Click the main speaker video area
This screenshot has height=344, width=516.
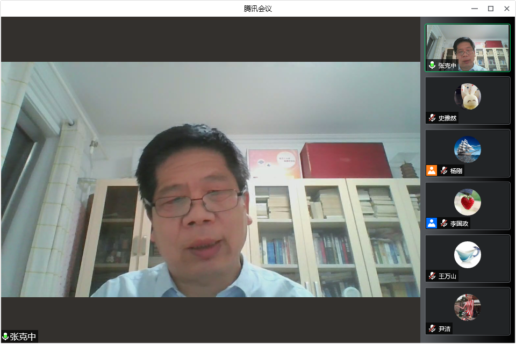click(210, 179)
